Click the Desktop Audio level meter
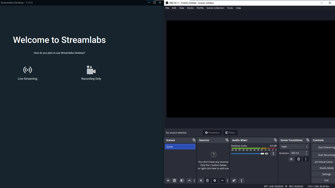335x188 pixels. pyautogui.click(x=254, y=148)
